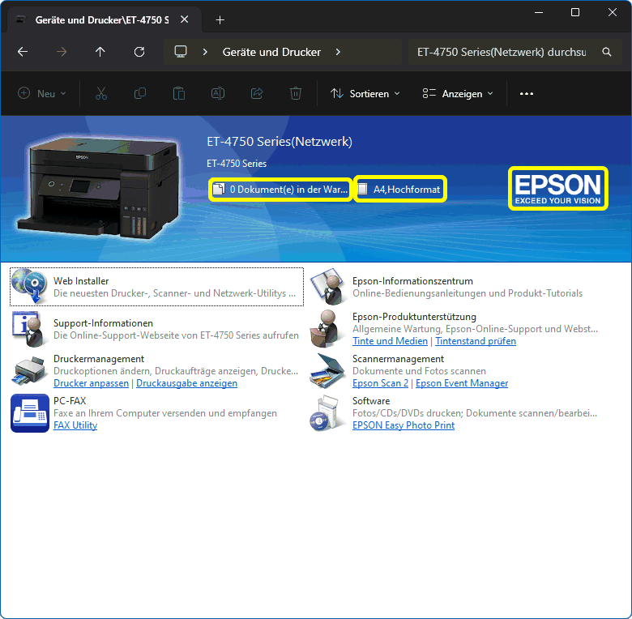
Task: Click the Software discs icon
Action: [329, 412]
